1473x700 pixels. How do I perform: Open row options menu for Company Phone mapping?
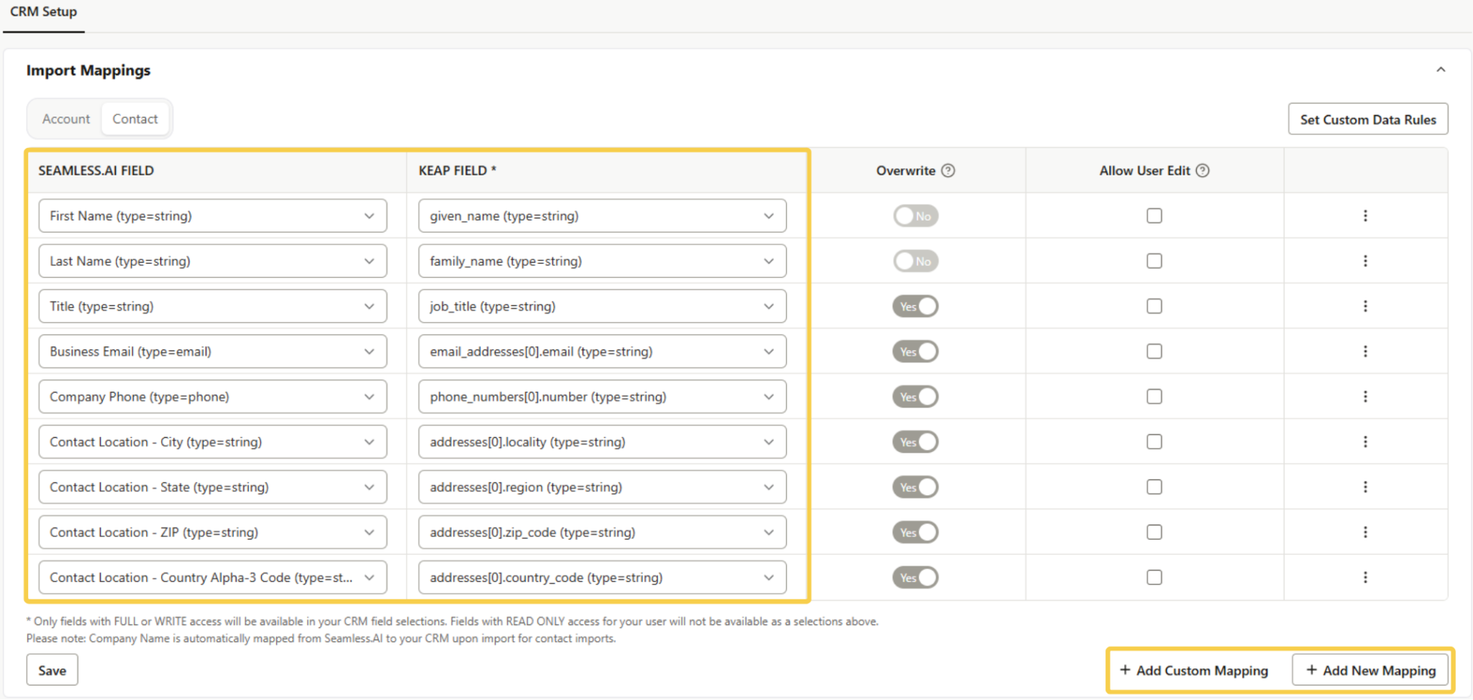click(1365, 397)
